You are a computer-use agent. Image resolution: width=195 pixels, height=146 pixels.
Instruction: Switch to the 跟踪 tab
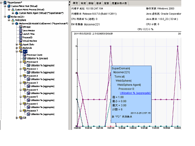click(91, 3)
